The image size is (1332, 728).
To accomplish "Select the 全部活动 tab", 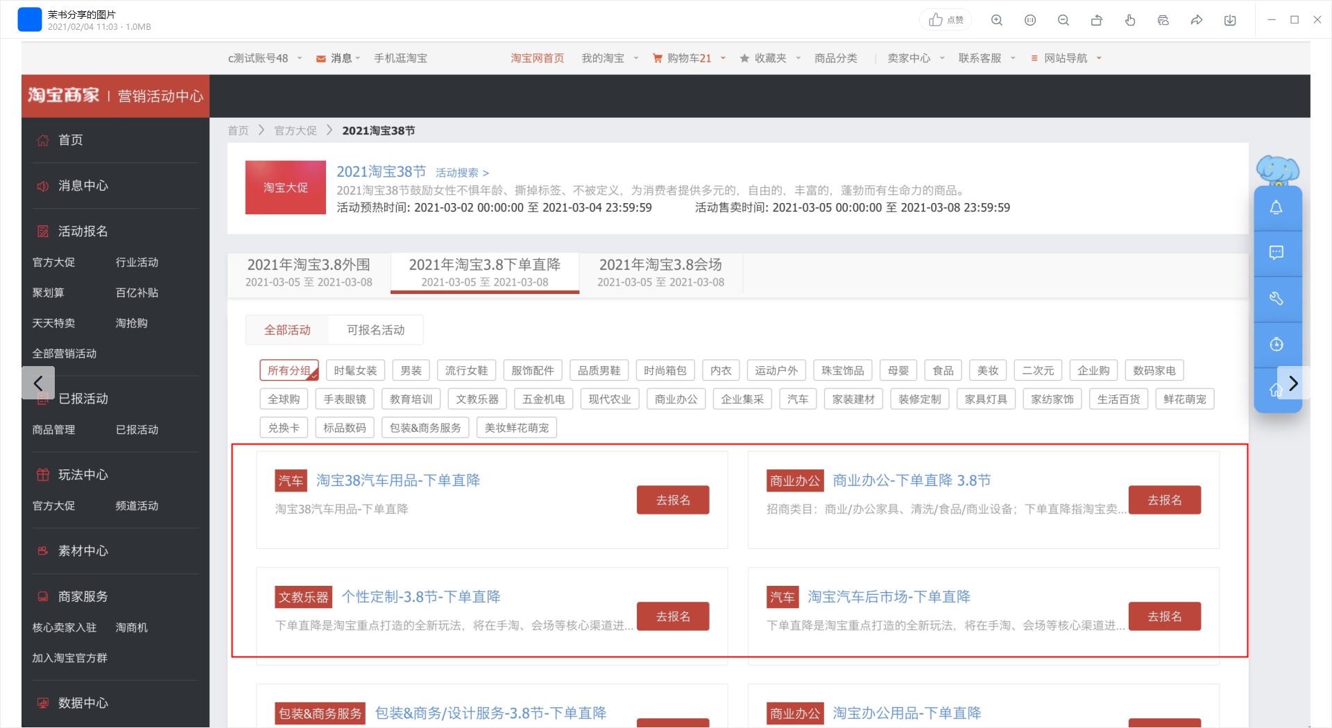I will pos(287,330).
